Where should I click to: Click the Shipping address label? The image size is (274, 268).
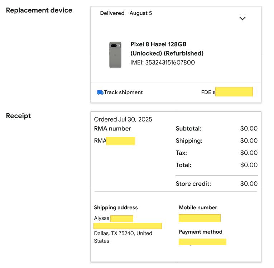point(116,207)
